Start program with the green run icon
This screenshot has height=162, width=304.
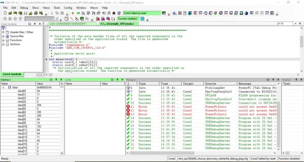point(78,13)
